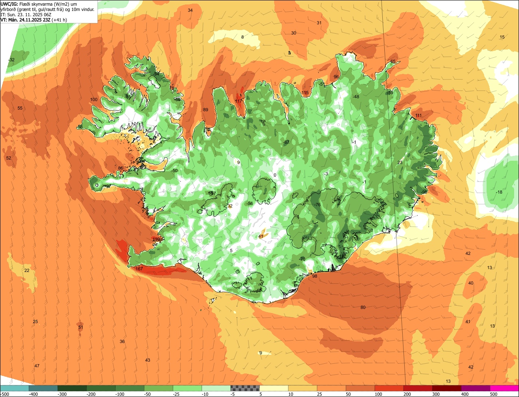Click the legend label 500
519x397 pixels.
(493, 394)
